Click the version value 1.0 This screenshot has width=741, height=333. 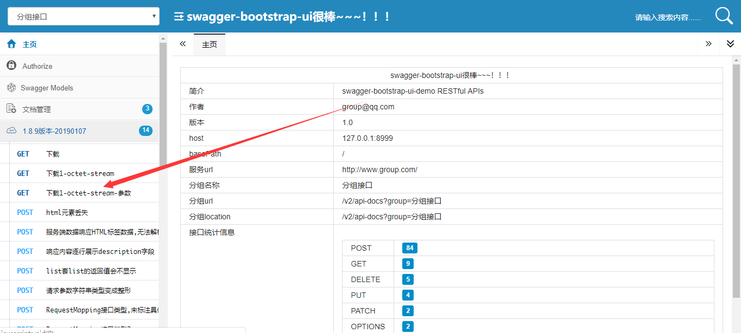point(347,122)
